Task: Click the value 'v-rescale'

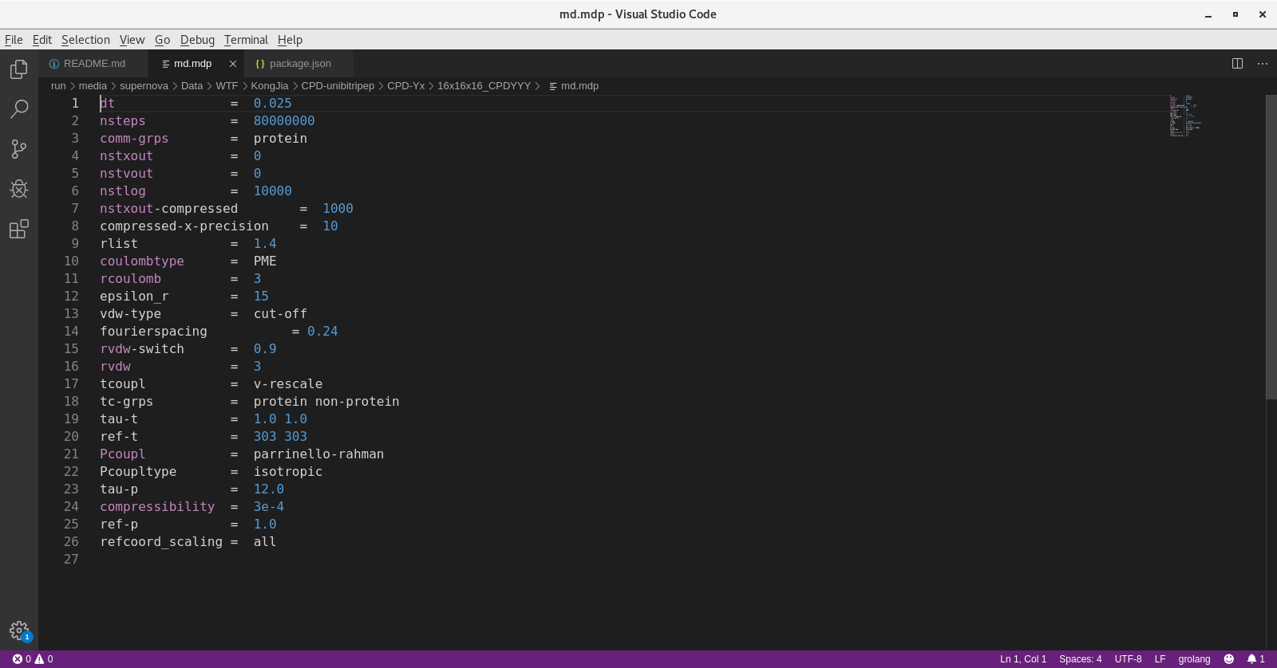Action: tap(288, 384)
